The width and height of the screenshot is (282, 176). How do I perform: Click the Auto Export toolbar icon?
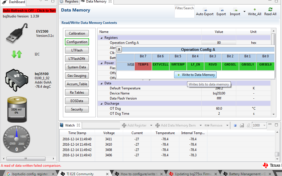205,10
